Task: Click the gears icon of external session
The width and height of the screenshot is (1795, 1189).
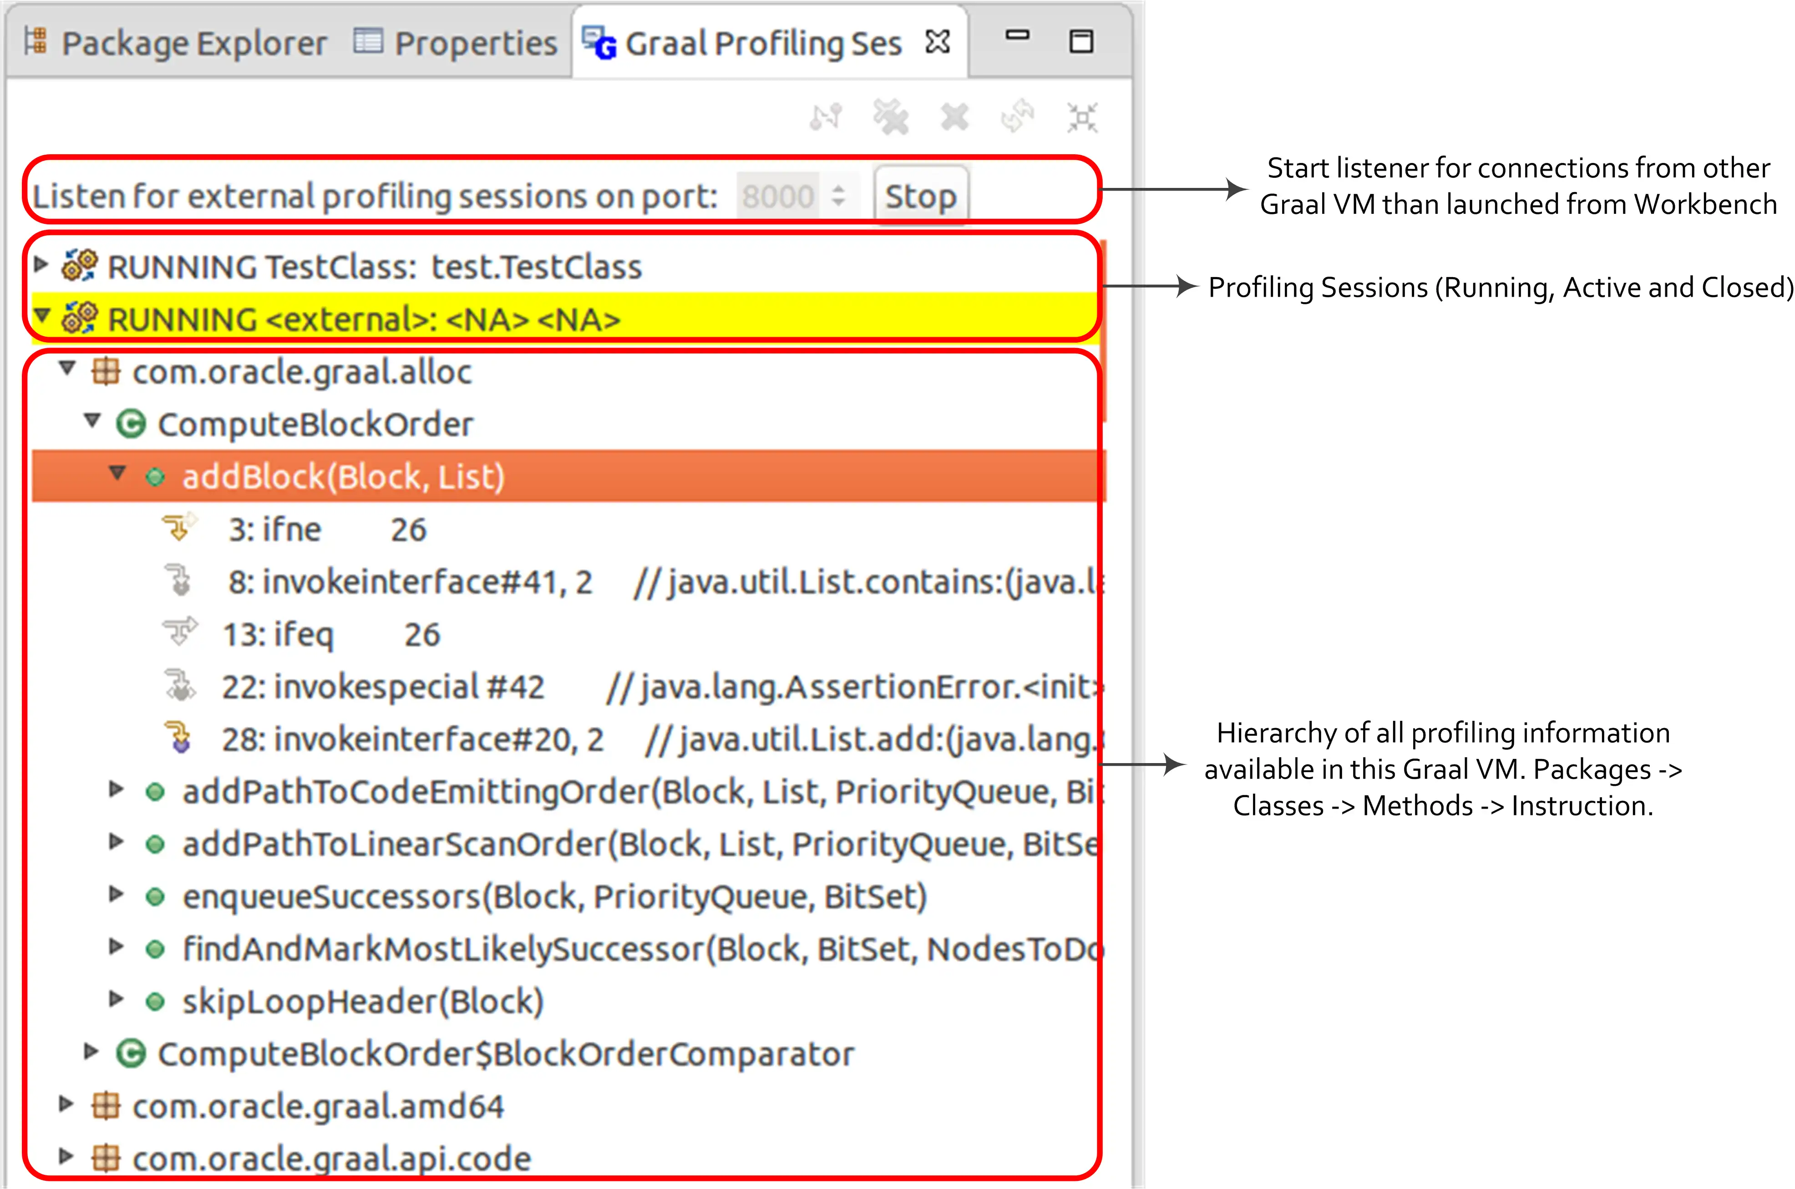Action: (x=80, y=318)
